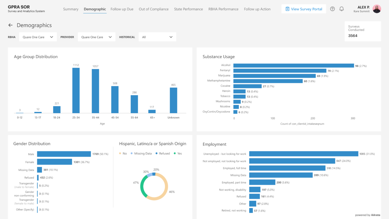Toggle the 'No' legend item in donut chart
389x219 pixels.
[123, 153]
